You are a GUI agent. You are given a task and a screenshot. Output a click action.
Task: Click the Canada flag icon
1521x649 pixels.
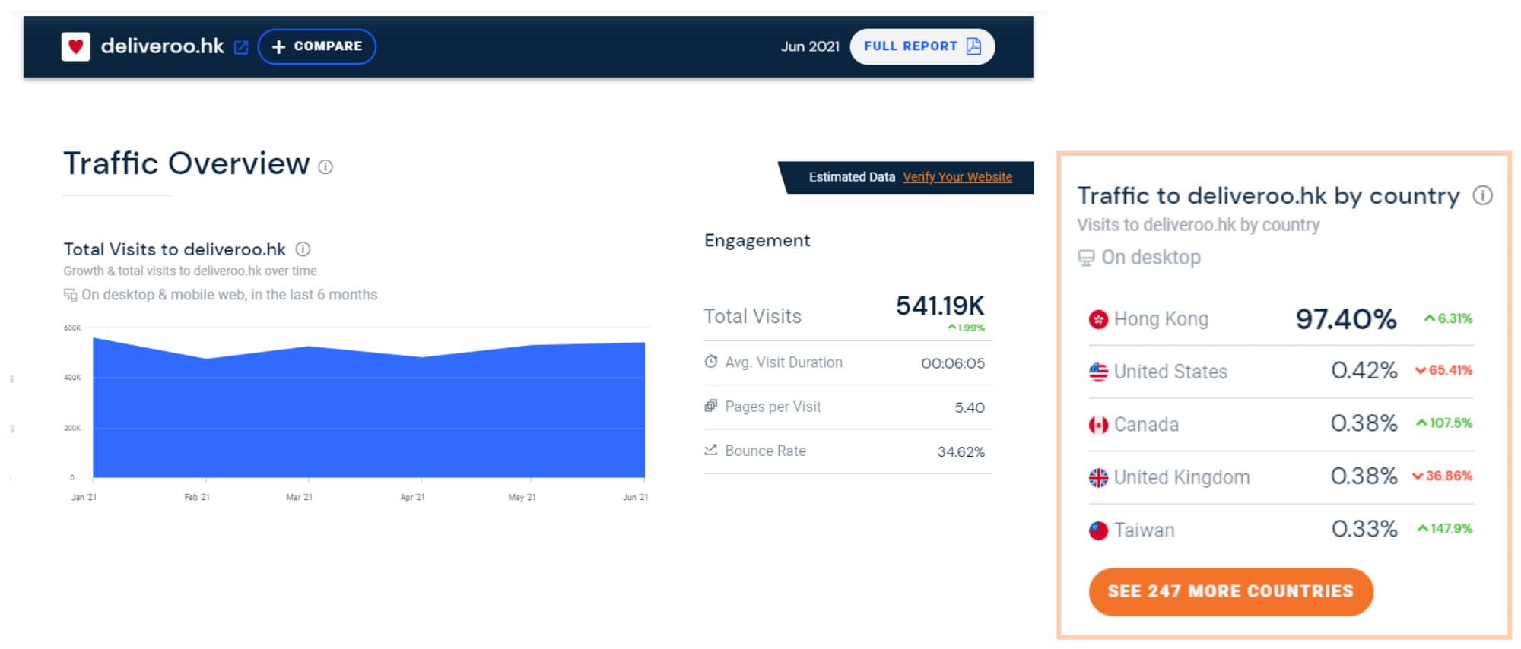pyautogui.click(x=1098, y=425)
